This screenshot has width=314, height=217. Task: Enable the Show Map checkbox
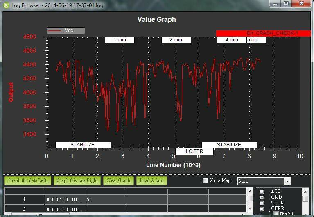coord(206,181)
